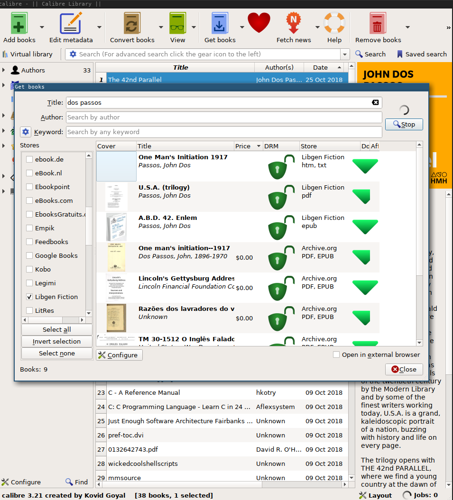The image size is (453, 500).
Task: Open Layout in status bar
Action: [375, 495]
